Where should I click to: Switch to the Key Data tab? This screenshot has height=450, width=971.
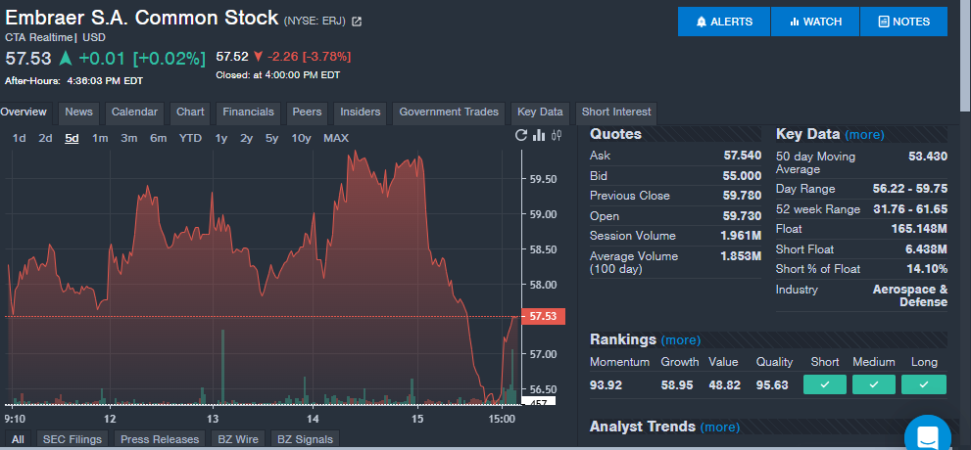click(540, 112)
